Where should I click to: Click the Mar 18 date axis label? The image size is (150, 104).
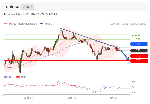(x=72, y=98)
